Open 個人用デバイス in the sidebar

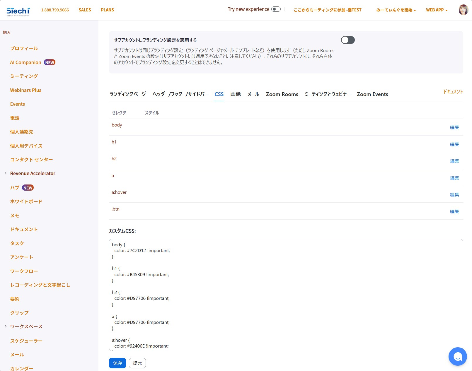coord(26,146)
